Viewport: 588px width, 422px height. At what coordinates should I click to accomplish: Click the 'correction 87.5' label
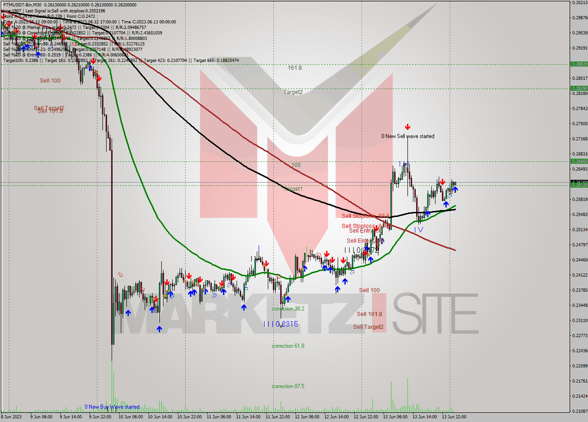288,386
